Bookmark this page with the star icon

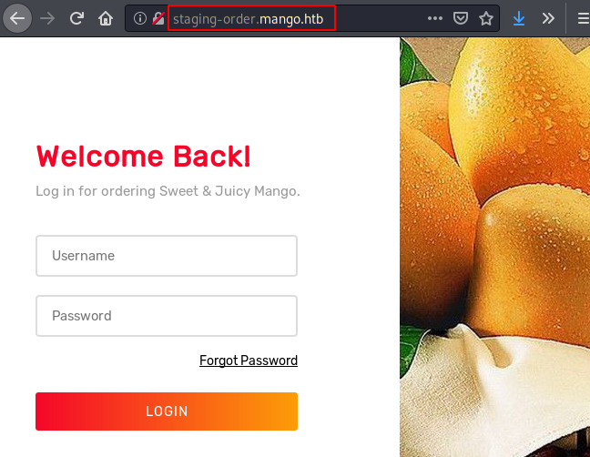click(x=486, y=18)
